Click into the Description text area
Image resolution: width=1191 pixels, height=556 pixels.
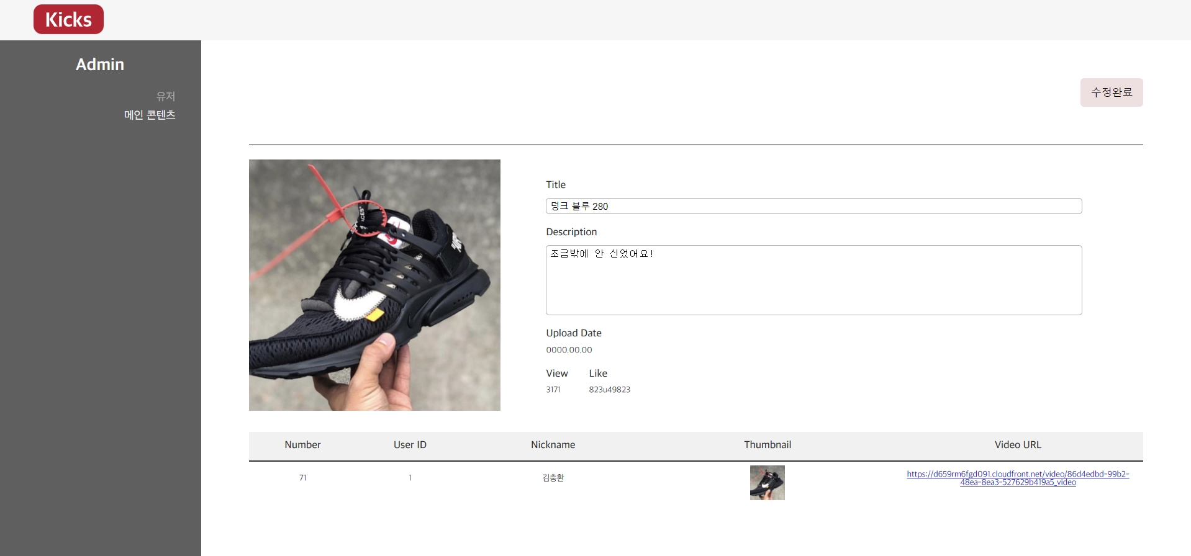tap(813, 280)
